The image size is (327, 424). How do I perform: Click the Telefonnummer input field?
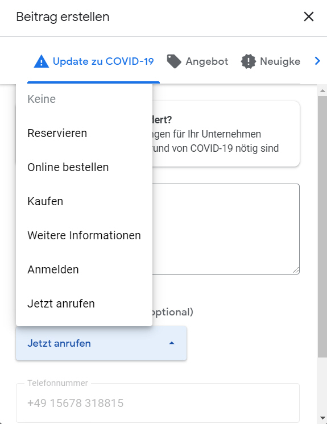pyautogui.click(x=158, y=403)
